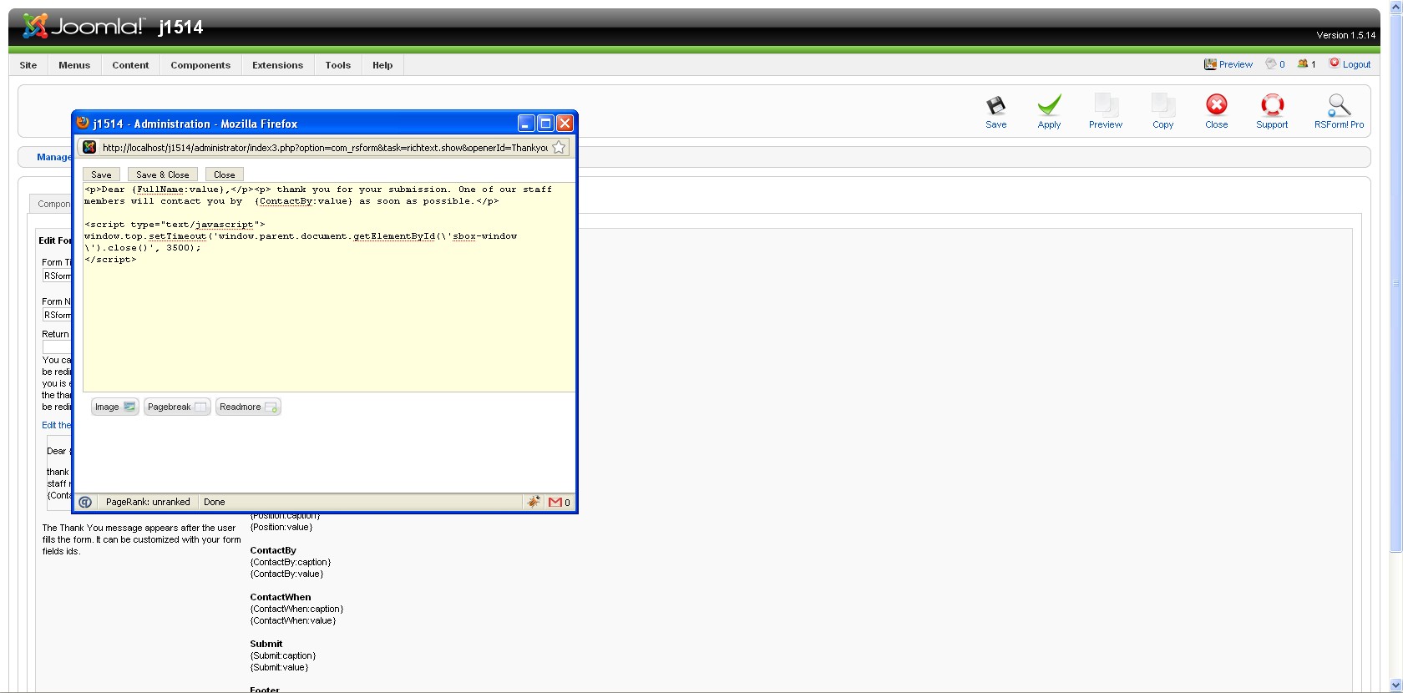This screenshot has height=693, width=1403.
Task: Open the Tools menu
Action: (x=338, y=65)
